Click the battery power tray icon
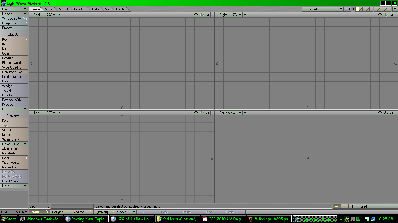Image resolution: width=398 pixels, height=223 pixels. (x=367, y=219)
